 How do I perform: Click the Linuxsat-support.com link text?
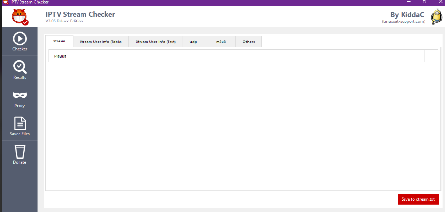click(404, 21)
